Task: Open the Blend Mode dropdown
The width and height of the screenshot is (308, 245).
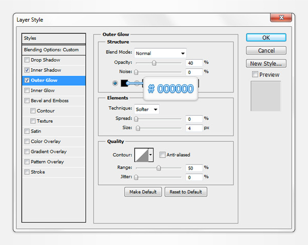Action: pyautogui.click(x=160, y=53)
